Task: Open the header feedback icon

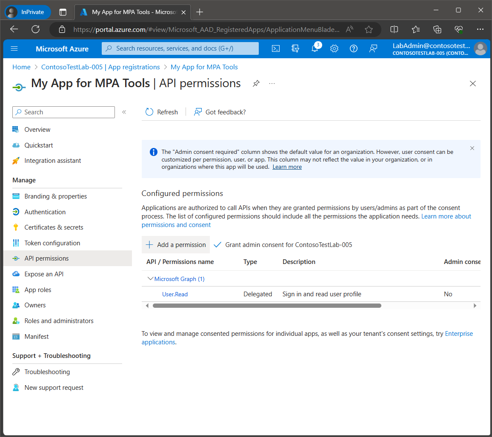Action: pos(373,48)
